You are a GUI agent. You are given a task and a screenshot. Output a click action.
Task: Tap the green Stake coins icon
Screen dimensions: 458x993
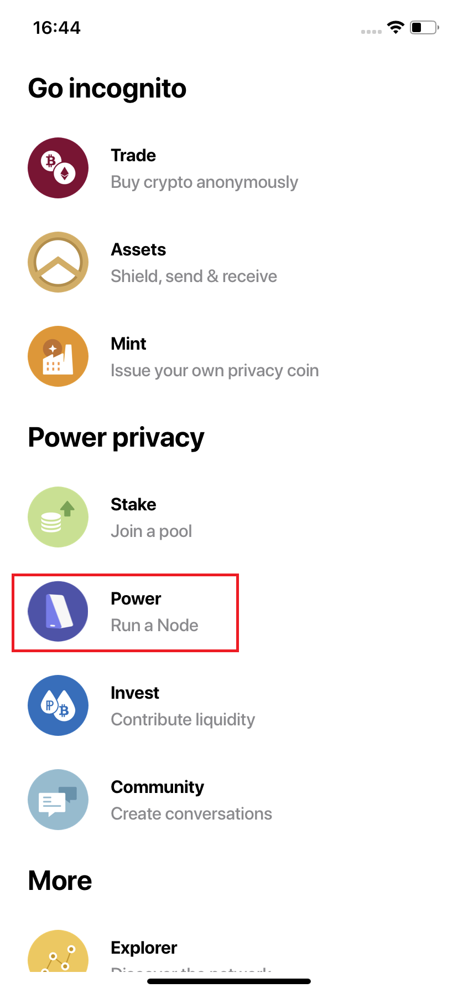click(58, 517)
